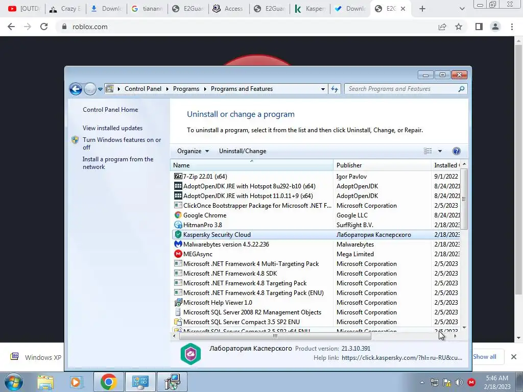The image size is (523, 392).
Task: Click the list horizontal scrollbar thumb
Action: [x=275, y=336]
